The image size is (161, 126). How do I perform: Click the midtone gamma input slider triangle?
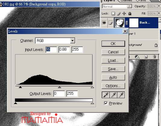pos(60,87)
